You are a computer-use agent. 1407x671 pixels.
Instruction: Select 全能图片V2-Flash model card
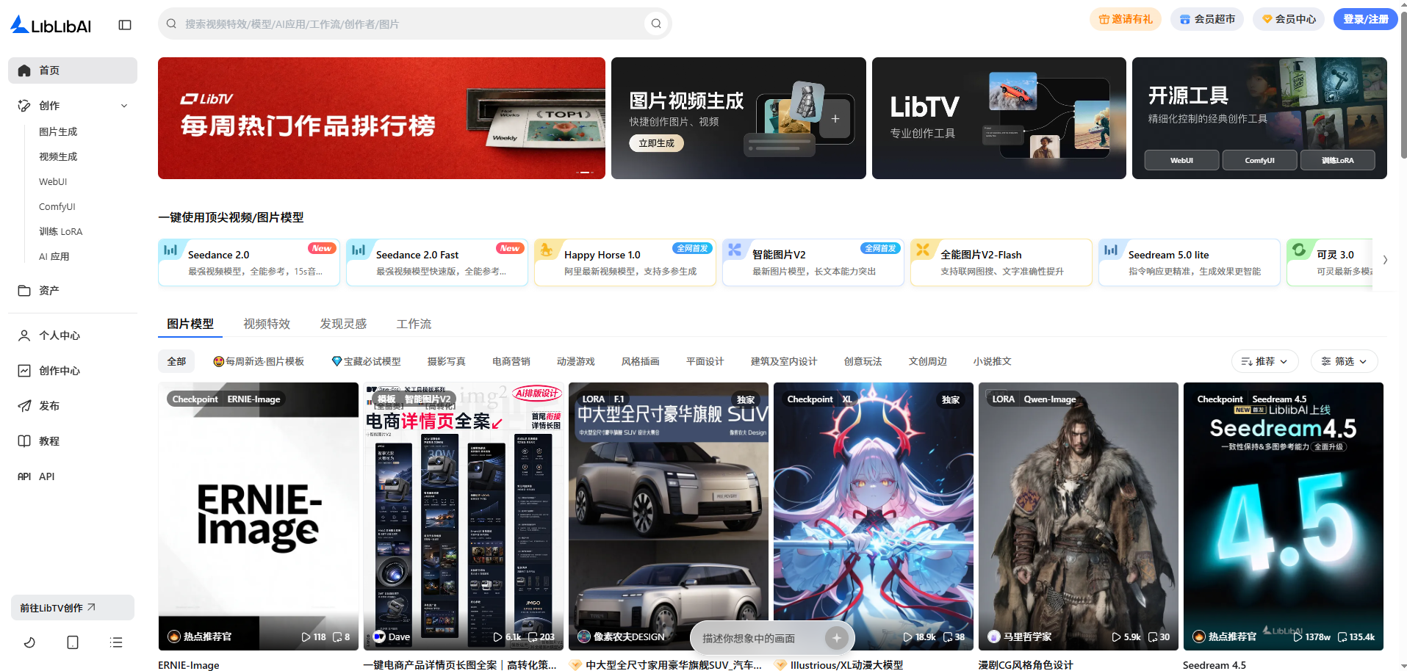tap(1001, 262)
